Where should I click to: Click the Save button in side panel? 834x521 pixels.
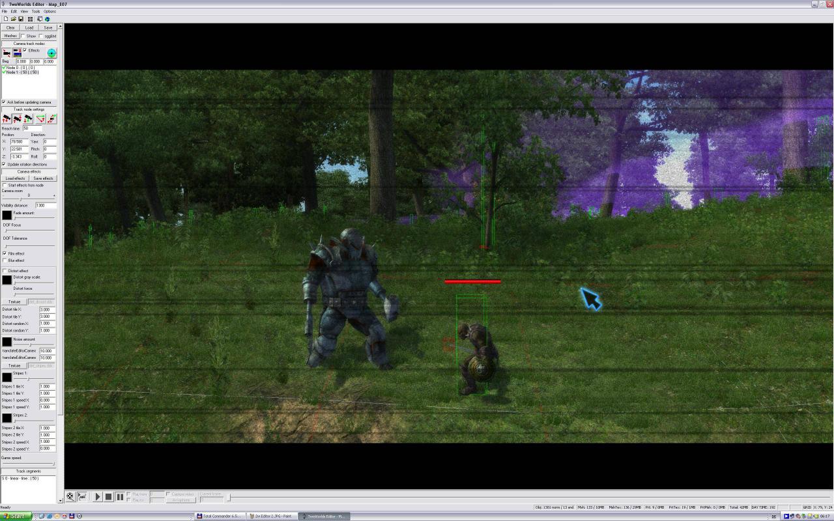[x=48, y=27]
